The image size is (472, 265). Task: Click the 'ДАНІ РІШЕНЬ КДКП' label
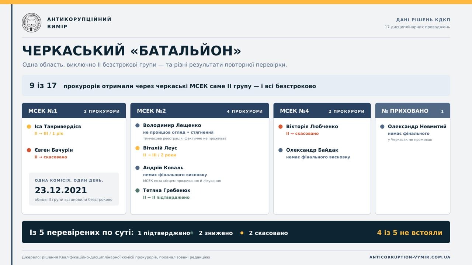point(423,20)
